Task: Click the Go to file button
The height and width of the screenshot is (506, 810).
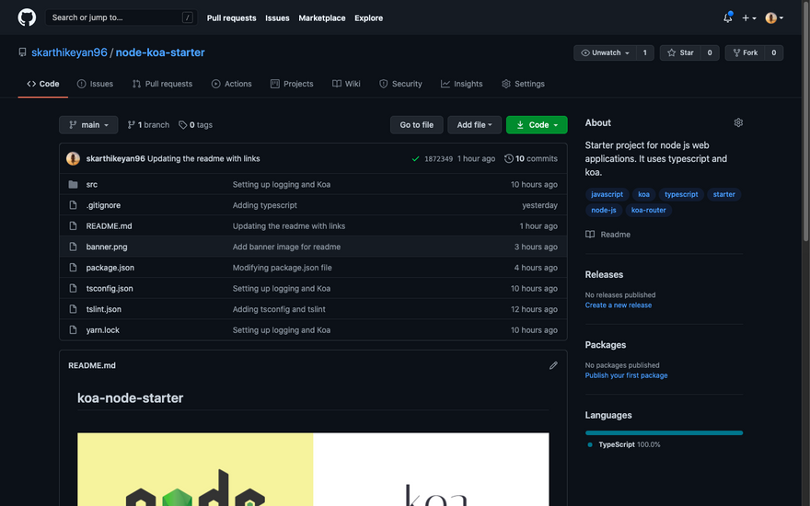Action: 416,125
